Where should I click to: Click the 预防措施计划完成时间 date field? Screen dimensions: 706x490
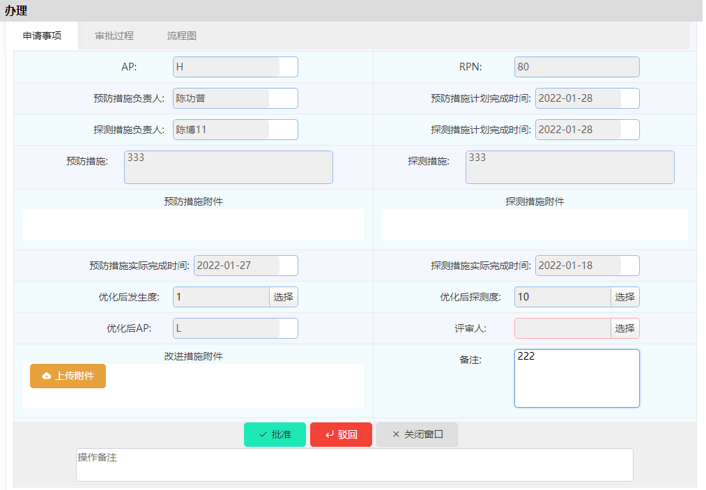586,98
